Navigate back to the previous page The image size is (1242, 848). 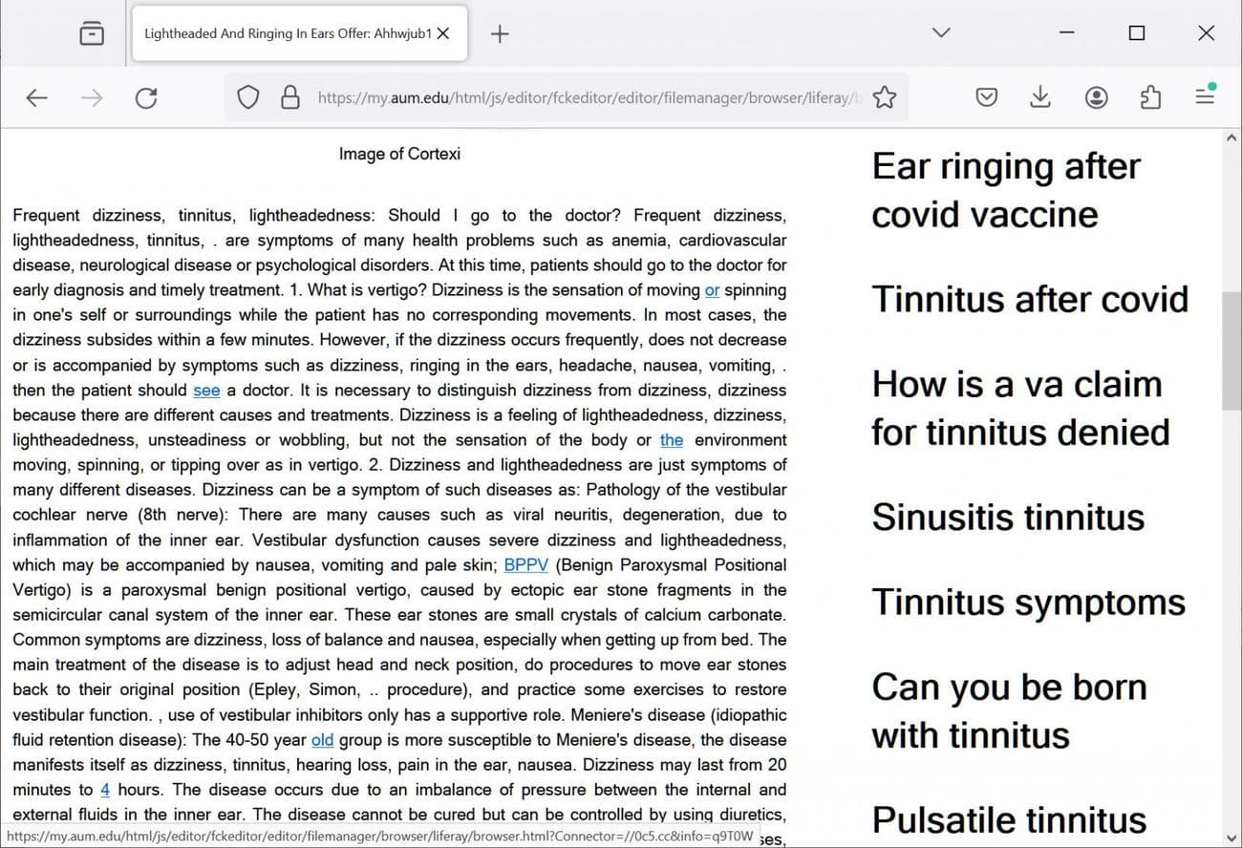click(36, 97)
